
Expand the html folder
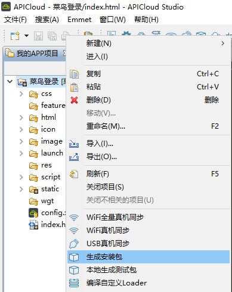[x=21, y=117]
